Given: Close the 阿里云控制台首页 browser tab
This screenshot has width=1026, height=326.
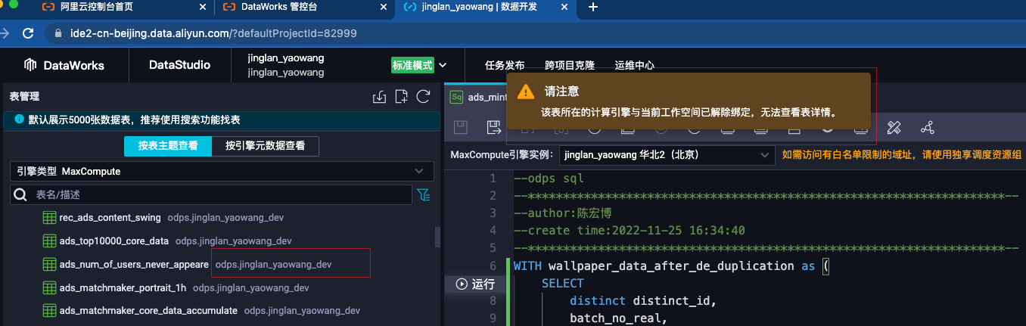Looking at the screenshot, I should tap(202, 7).
